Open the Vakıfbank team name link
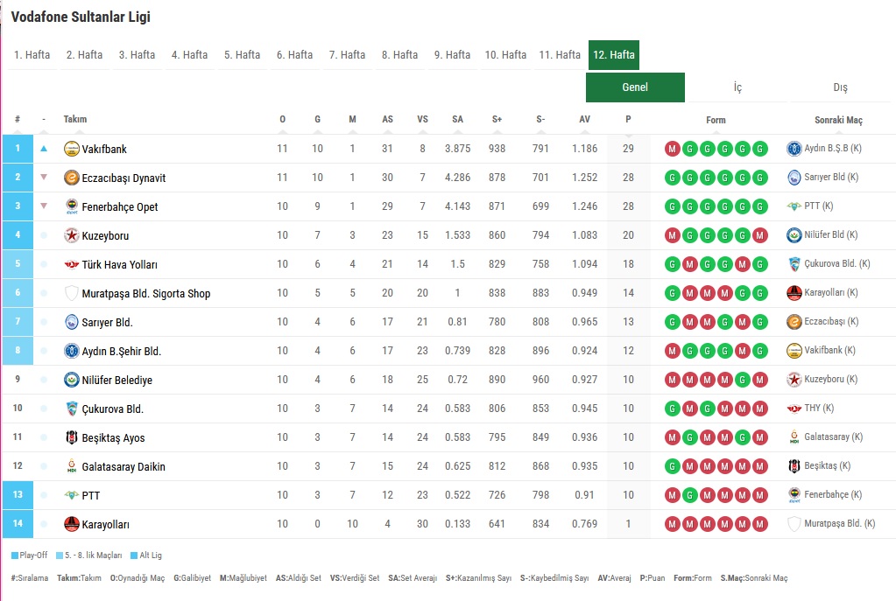The image size is (896, 601). [104, 149]
